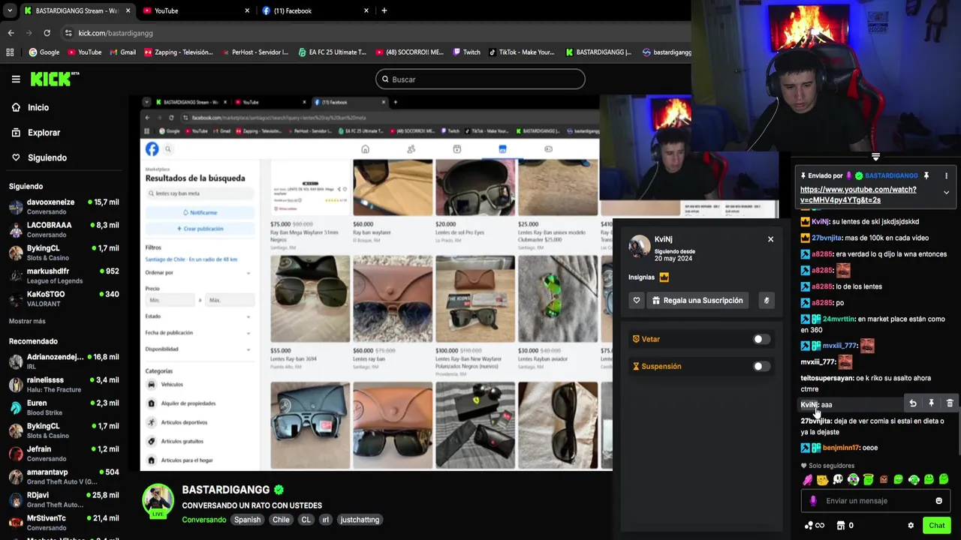Open the emoji picker in message box
Screen dimensions: 961x540
[938, 501]
